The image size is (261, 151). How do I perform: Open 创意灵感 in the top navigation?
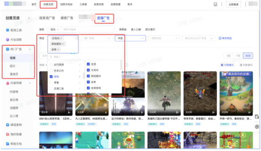pos(48,4)
